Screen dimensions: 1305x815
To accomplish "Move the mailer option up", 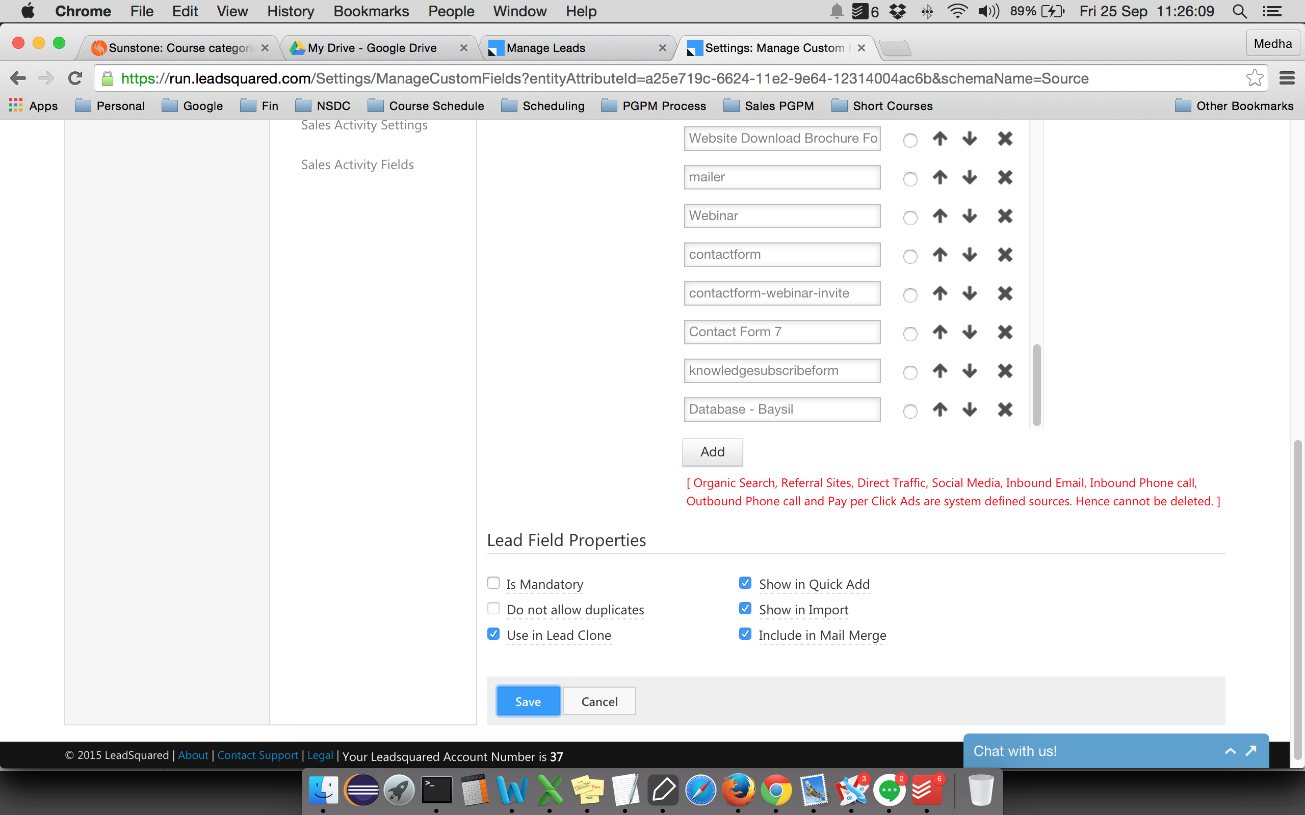I will [939, 177].
